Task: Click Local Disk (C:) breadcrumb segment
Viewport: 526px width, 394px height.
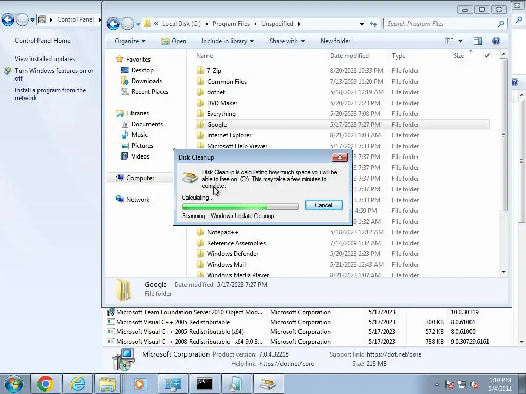Action: click(181, 24)
